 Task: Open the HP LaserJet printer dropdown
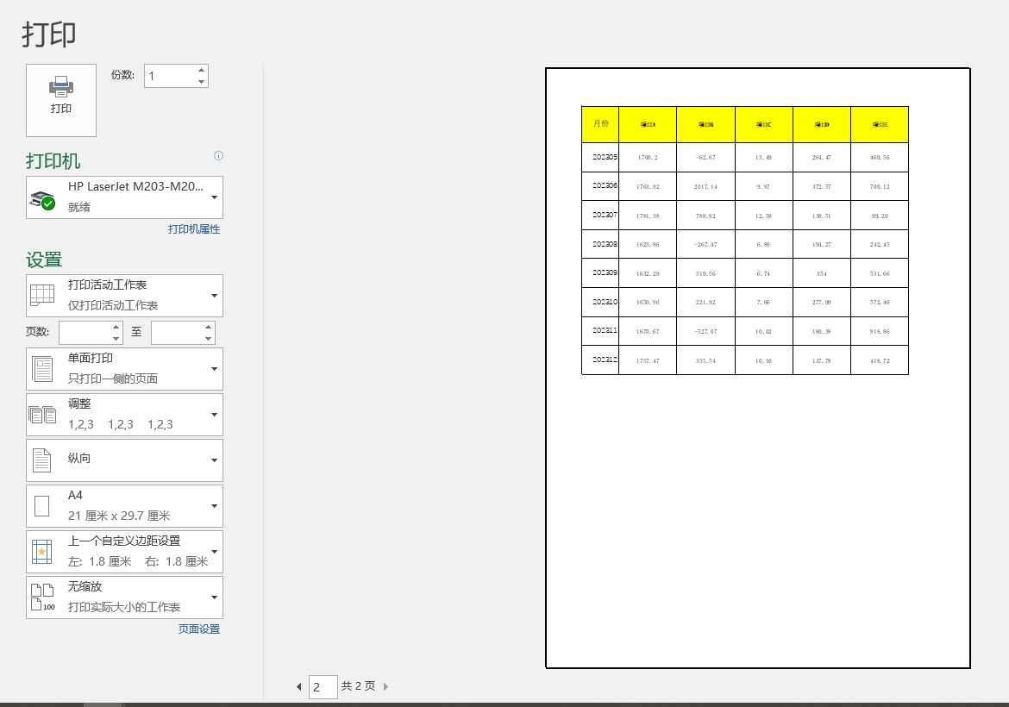tap(125, 197)
